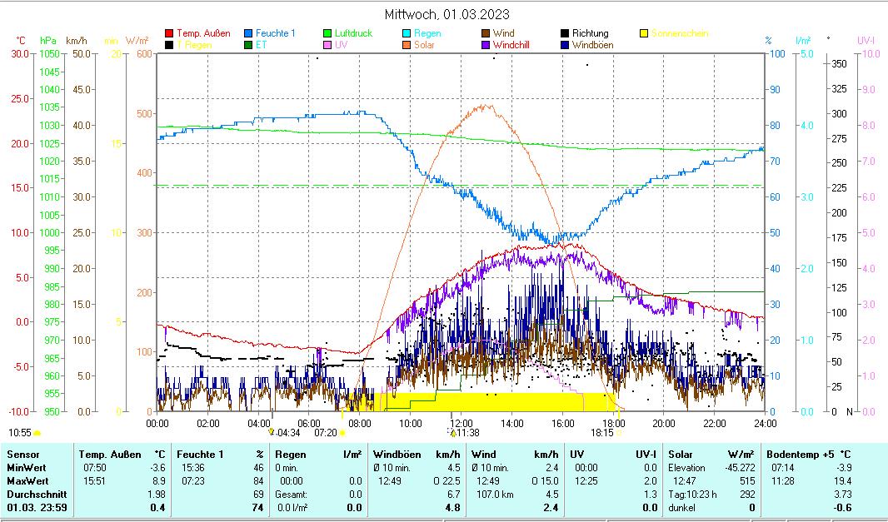888x522 pixels.
Task: Click the 01.03. 23:59 timestamp
Action: (37, 508)
